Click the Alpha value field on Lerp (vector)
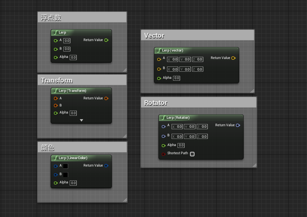The width and height of the screenshot is (307, 217). click(176, 78)
